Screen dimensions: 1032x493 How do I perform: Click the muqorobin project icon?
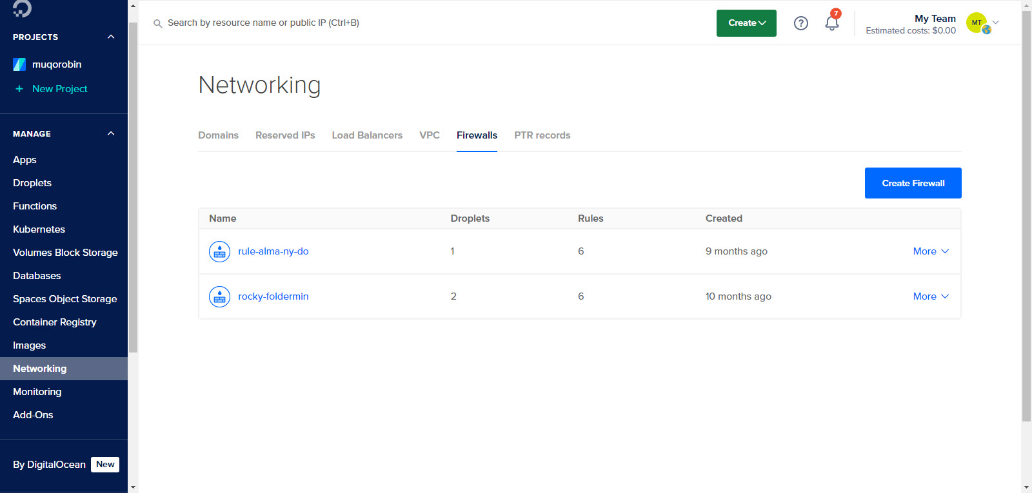pyautogui.click(x=19, y=64)
